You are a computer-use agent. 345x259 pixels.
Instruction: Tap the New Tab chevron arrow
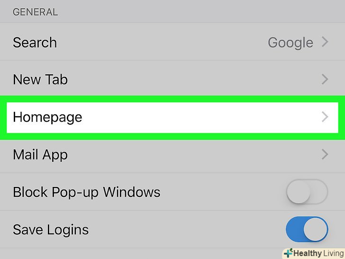click(x=325, y=79)
